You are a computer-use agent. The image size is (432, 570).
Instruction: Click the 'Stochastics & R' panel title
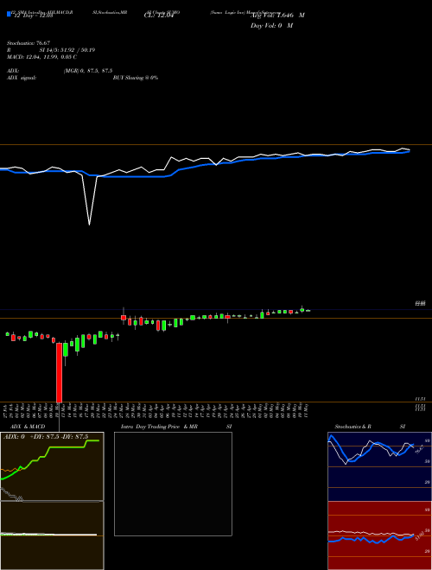coord(353,427)
